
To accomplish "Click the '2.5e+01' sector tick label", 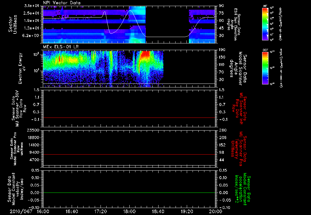I will [x=32, y=13].
